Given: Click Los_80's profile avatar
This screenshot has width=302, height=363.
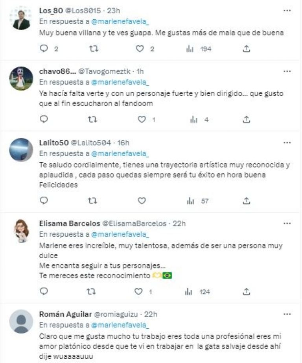Looking at the screenshot, I should (x=21, y=18).
